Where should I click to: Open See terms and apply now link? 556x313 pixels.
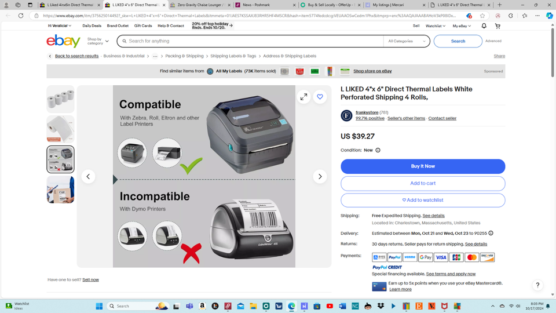[x=451, y=274]
